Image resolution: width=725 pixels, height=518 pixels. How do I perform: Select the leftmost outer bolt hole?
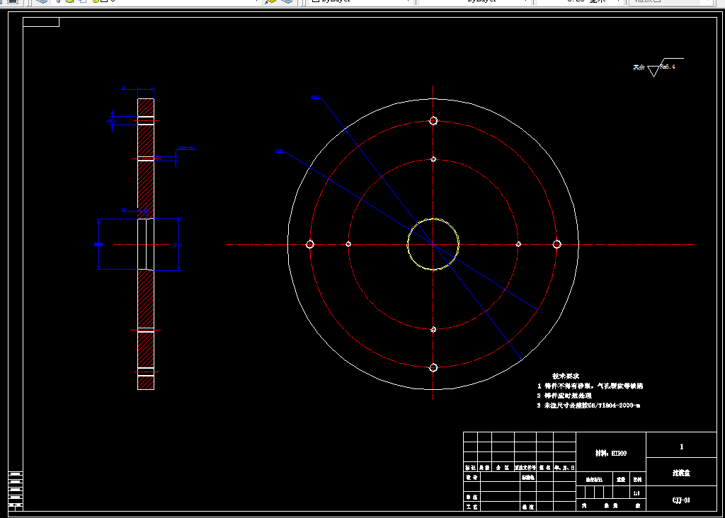pos(310,244)
